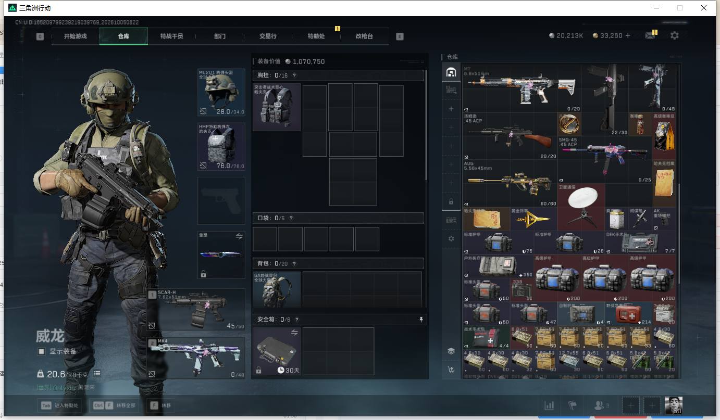Click the stash settings gear in sidebar
The image size is (720, 420).
(x=451, y=238)
